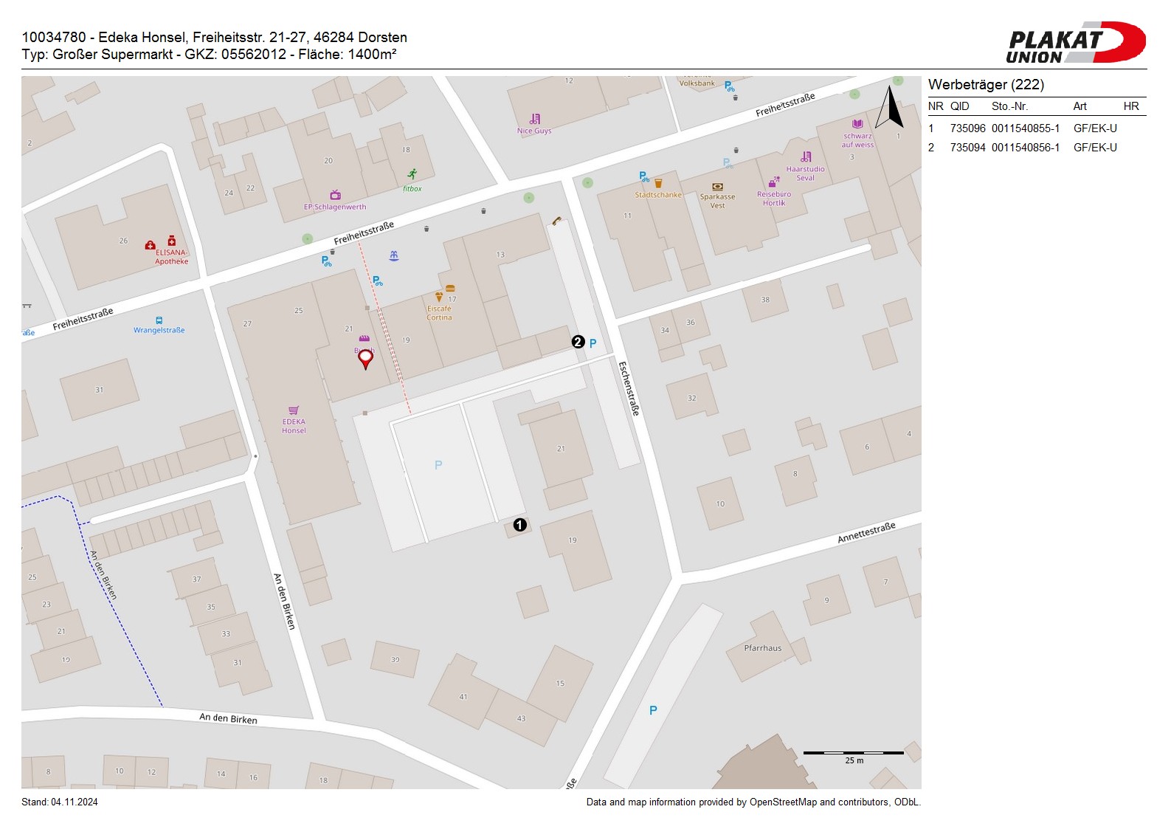
Task: Click the Stadtschänke pub icon
Action: click(658, 183)
